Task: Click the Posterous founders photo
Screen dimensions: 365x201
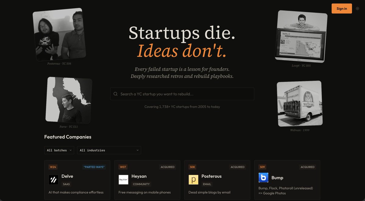Action: 59,34
